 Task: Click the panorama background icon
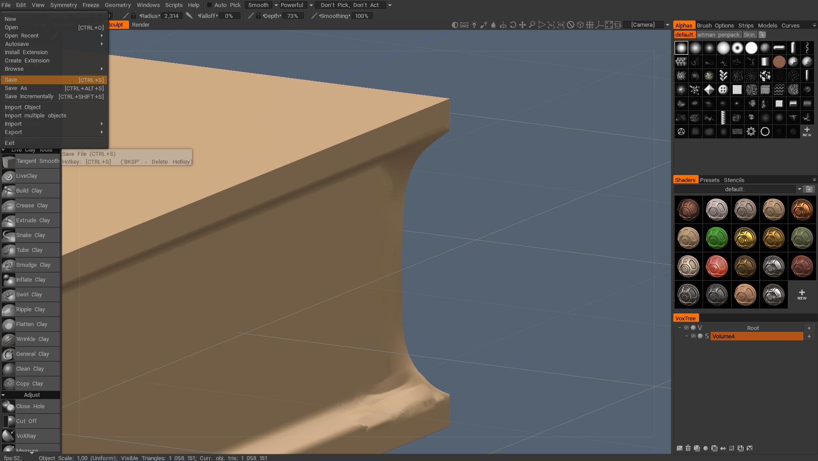point(464,25)
